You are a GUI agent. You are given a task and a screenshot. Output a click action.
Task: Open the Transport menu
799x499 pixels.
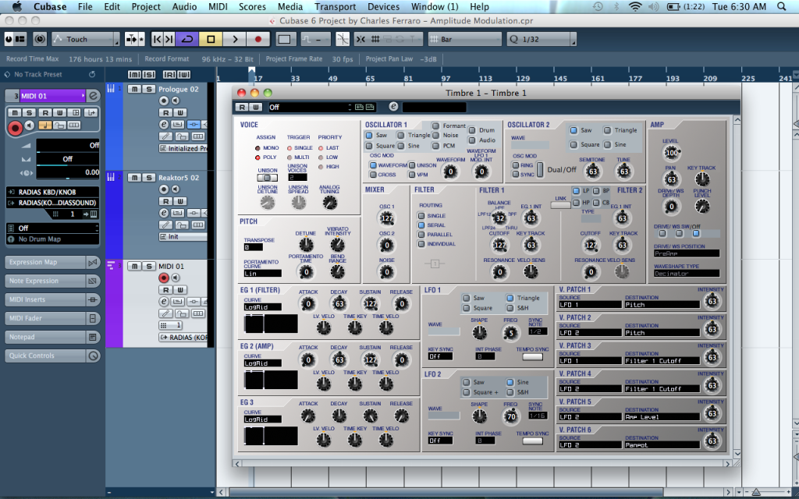335,6
